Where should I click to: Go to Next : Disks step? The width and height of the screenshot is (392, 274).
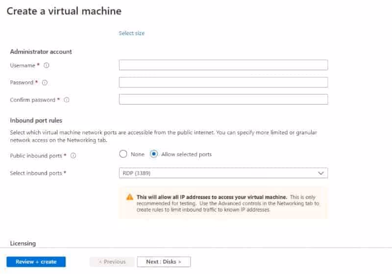(164, 262)
